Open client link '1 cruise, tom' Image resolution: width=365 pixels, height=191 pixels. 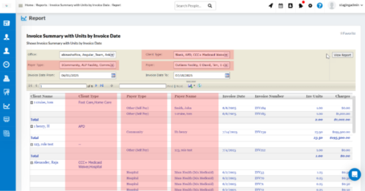point(44,102)
